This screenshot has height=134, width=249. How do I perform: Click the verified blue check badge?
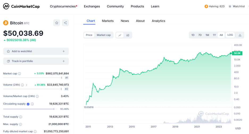[x=28, y=104]
